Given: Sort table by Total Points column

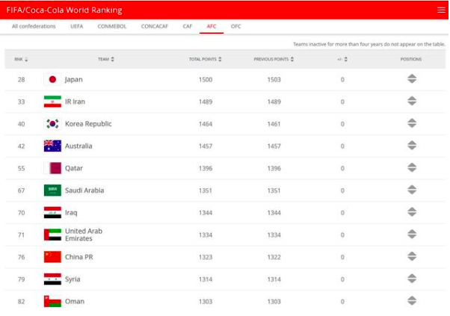Looking at the screenshot, I should tap(206, 59).
